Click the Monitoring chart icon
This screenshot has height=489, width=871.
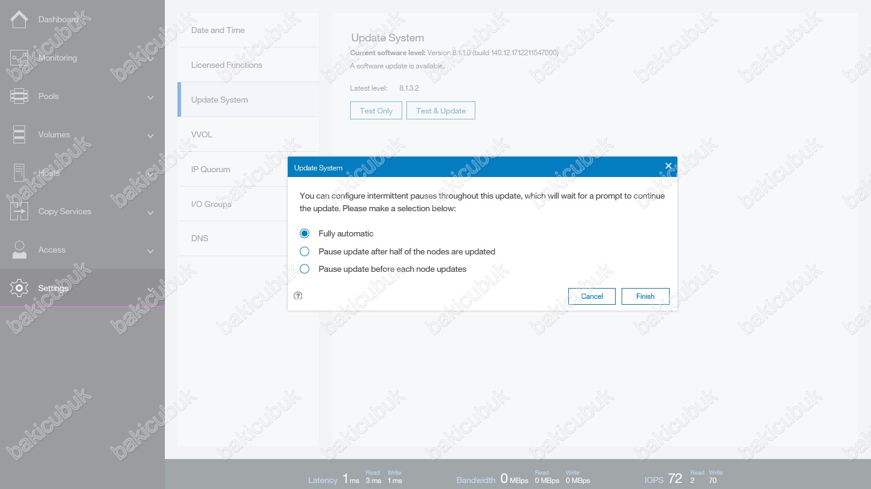19,58
